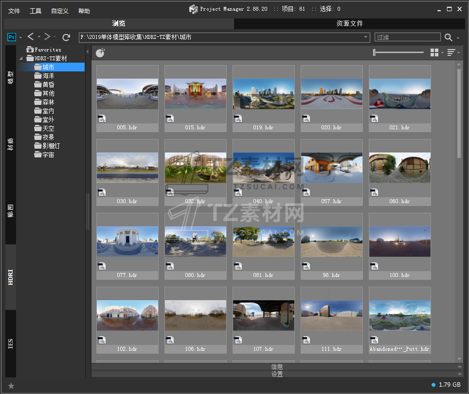Click the file type icon under 019.hdr preview
This screenshot has width=469, height=394.
coord(238,119)
